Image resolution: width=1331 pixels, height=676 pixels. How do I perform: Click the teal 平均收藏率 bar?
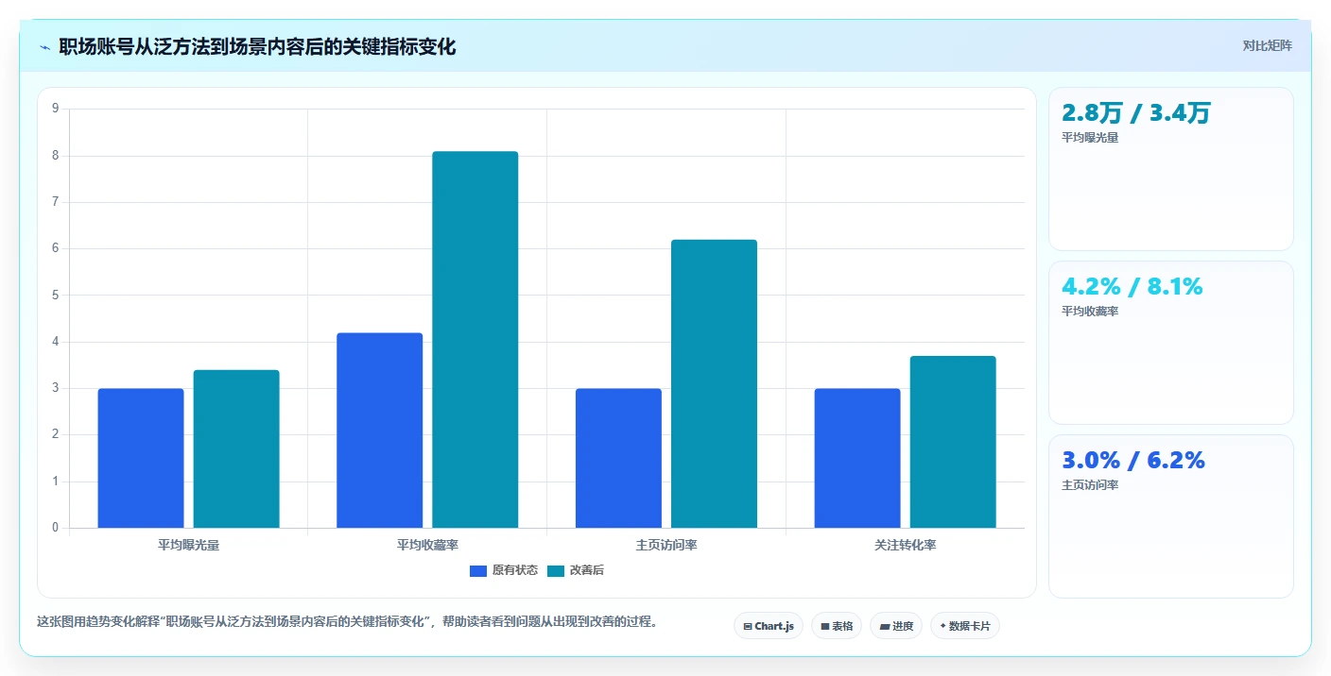pyautogui.click(x=475, y=340)
